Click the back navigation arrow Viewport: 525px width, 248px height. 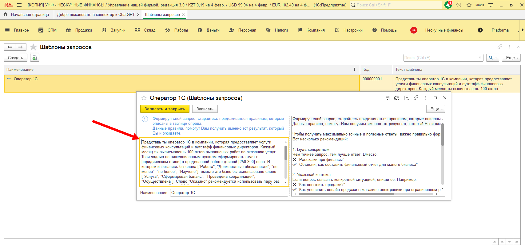click(x=10, y=47)
